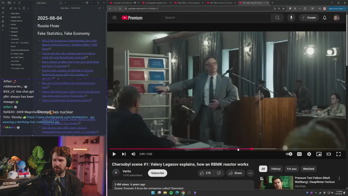Switch video to miniplayer mode
Screen dimensions: 348x196
(319, 154)
